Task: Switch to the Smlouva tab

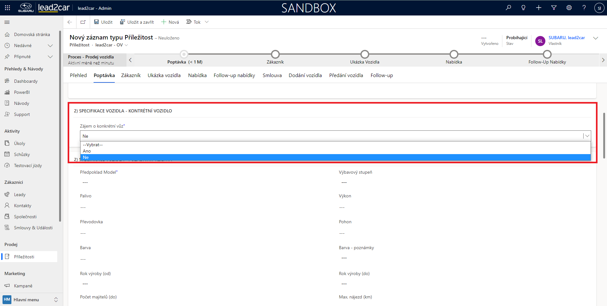Action: click(x=272, y=75)
